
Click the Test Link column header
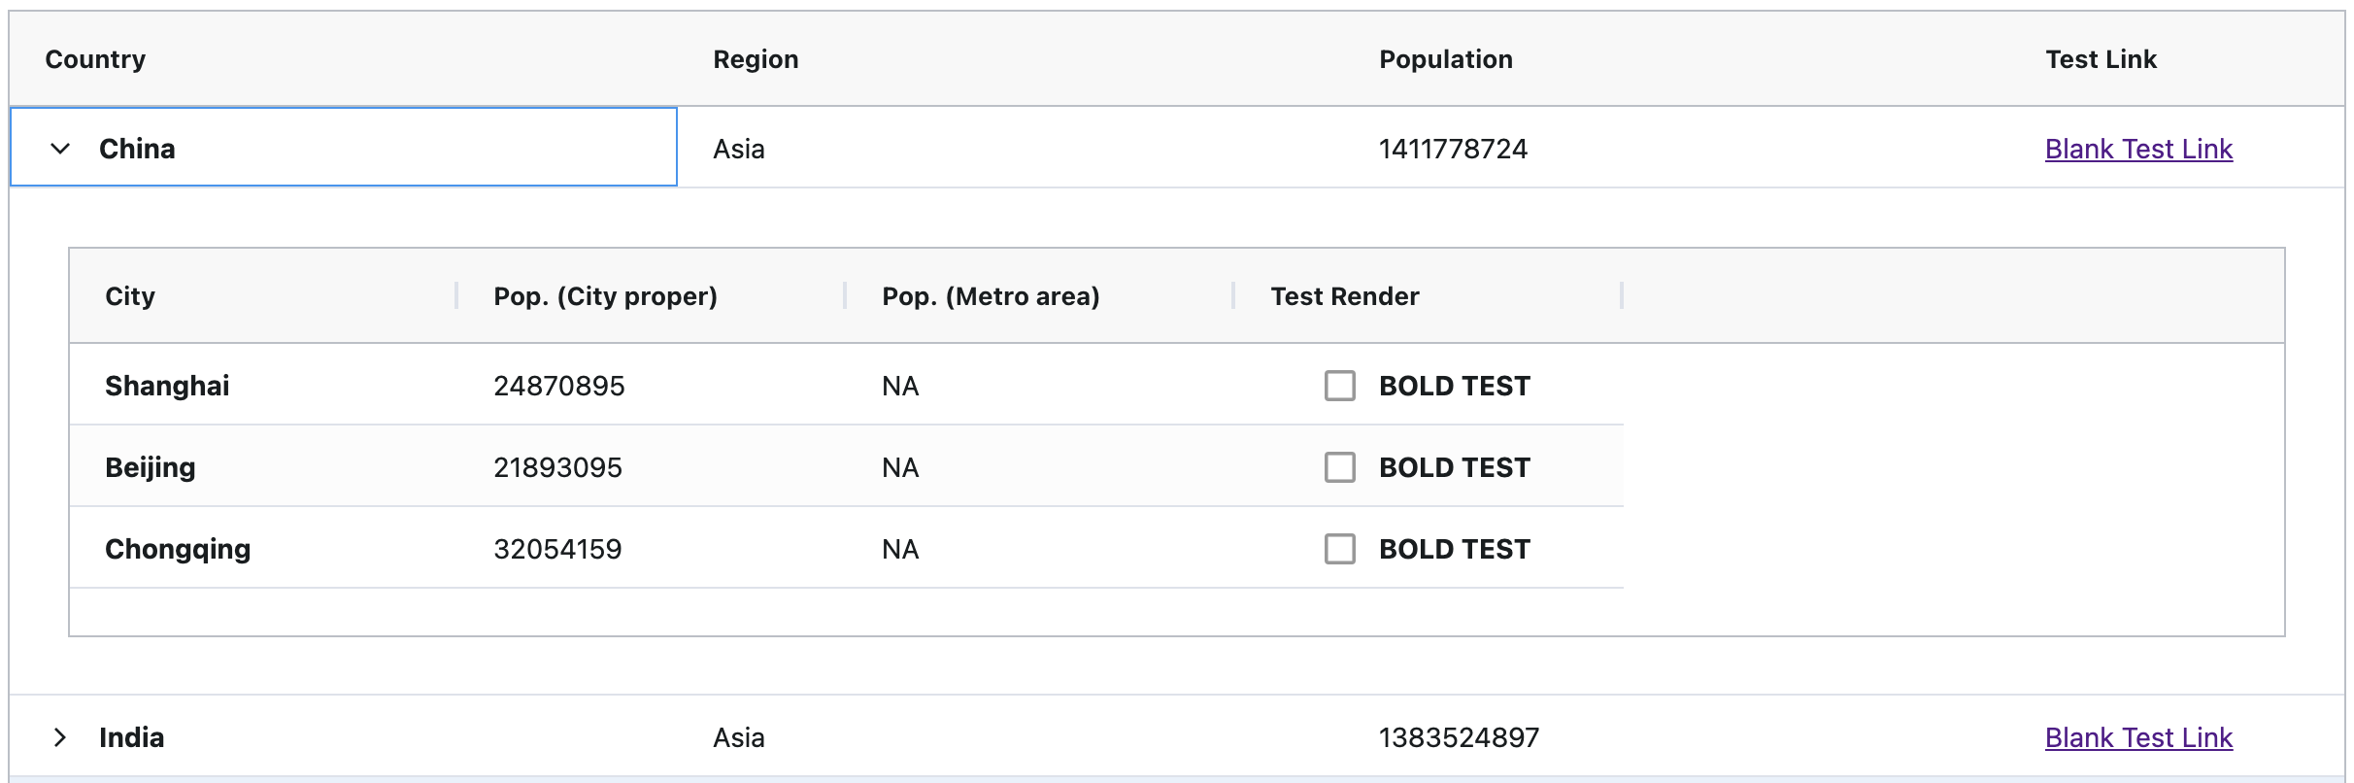[2101, 59]
